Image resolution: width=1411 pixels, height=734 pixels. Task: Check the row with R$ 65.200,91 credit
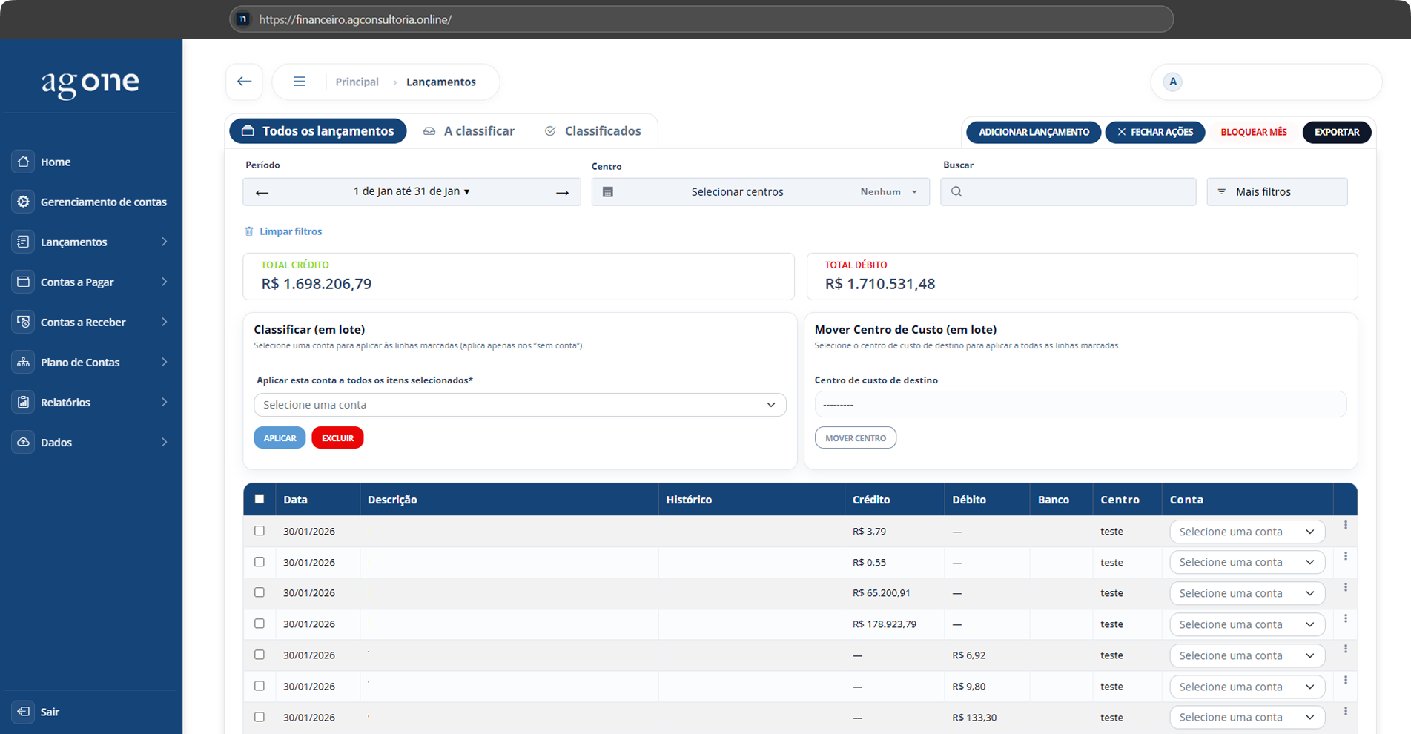click(x=260, y=592)
